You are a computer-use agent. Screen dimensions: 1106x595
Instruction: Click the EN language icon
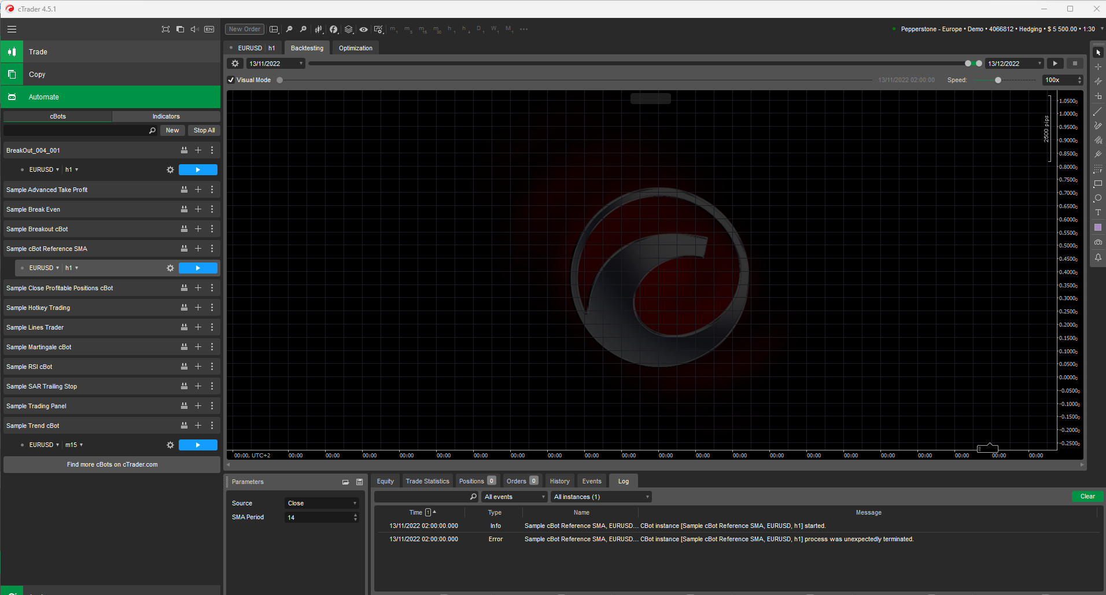(x=209, y=29)
